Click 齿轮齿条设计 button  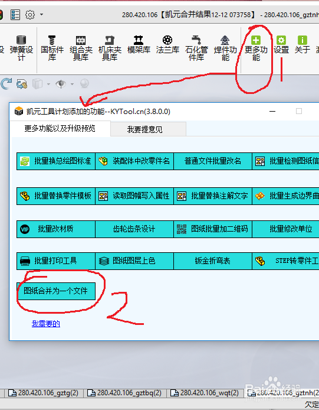click(x=134, y=229)
